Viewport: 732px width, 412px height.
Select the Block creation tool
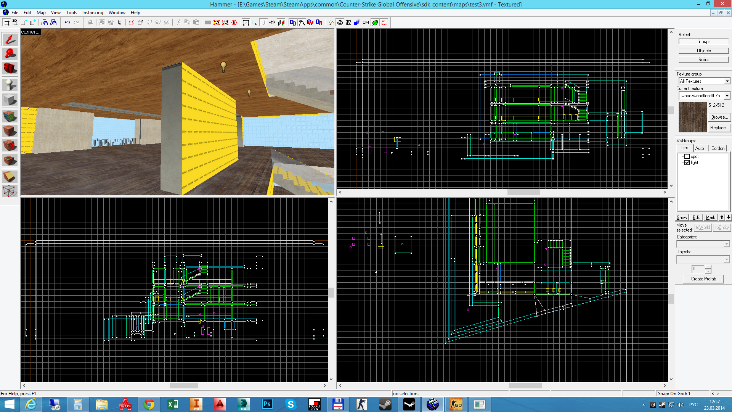click(10, 100)
